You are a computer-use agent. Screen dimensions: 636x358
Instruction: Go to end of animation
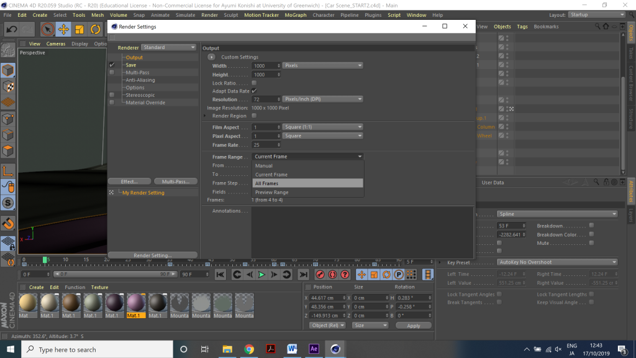tap(303, 275)
